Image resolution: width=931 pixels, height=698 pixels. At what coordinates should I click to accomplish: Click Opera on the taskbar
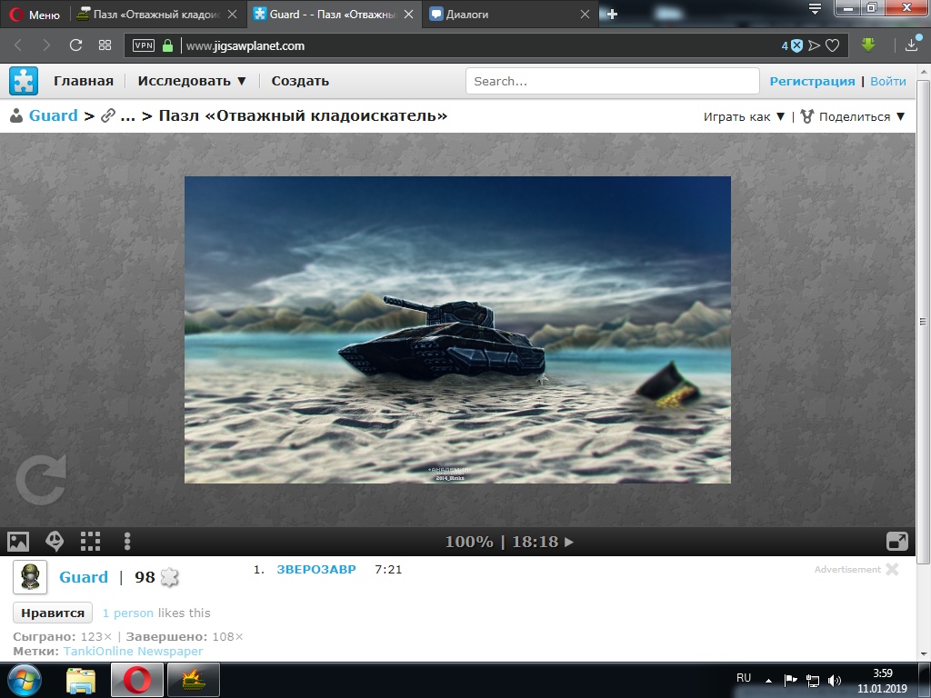[137, 680]
